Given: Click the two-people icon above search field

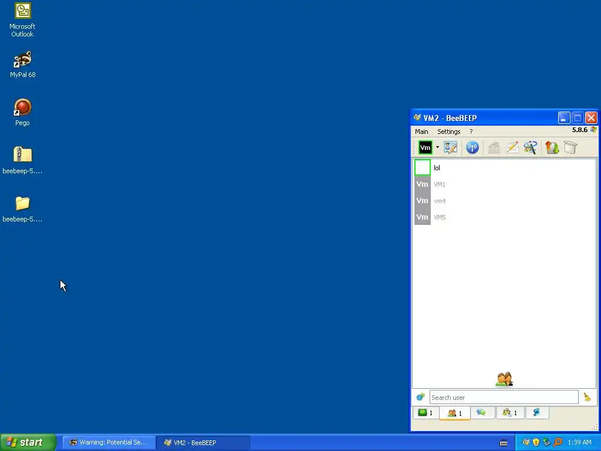Looking at the screenshot, I should (504, 379).
